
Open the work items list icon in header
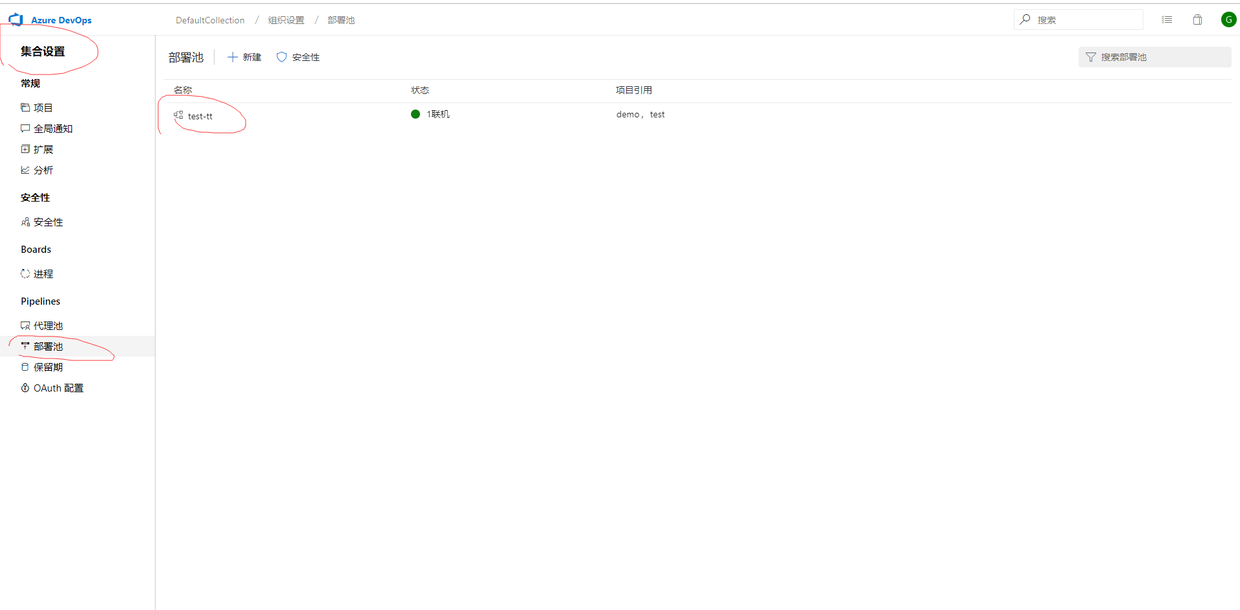click(x=1167, y=20)
